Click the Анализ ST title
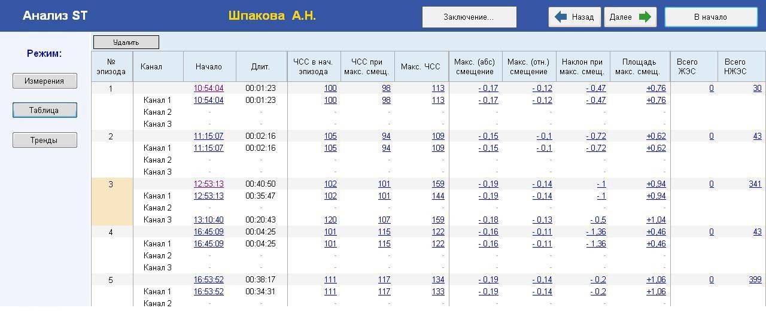This screenshot has width=766, height=323. (55, 16)
